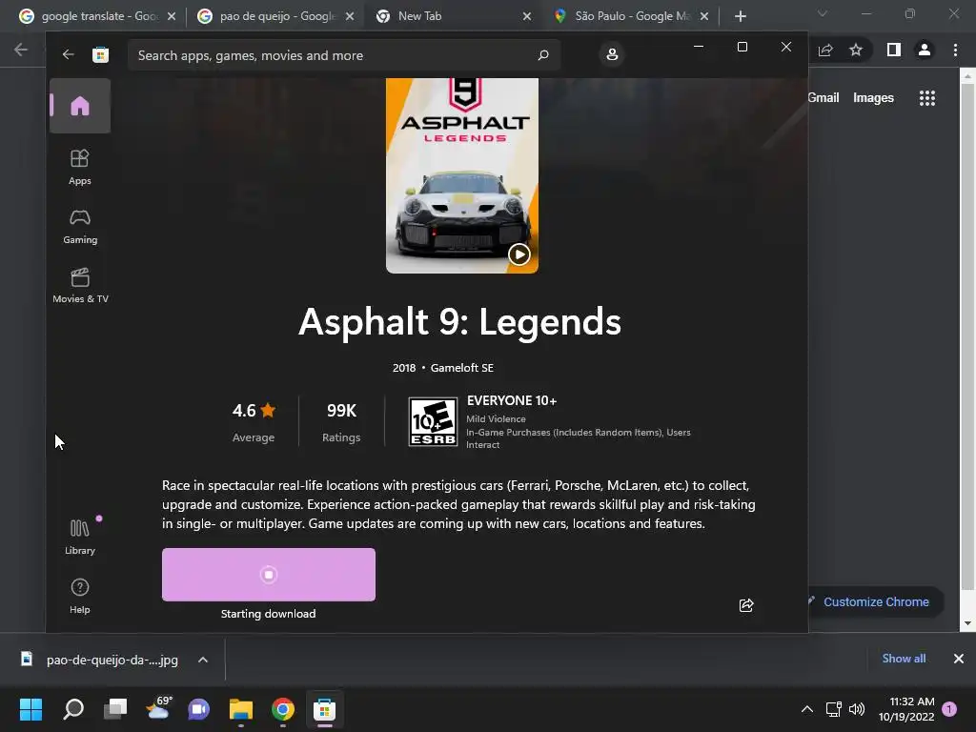976x732 pixels.
Task: Open Chrome three-dot menu
Action: (x=955, y=50)
